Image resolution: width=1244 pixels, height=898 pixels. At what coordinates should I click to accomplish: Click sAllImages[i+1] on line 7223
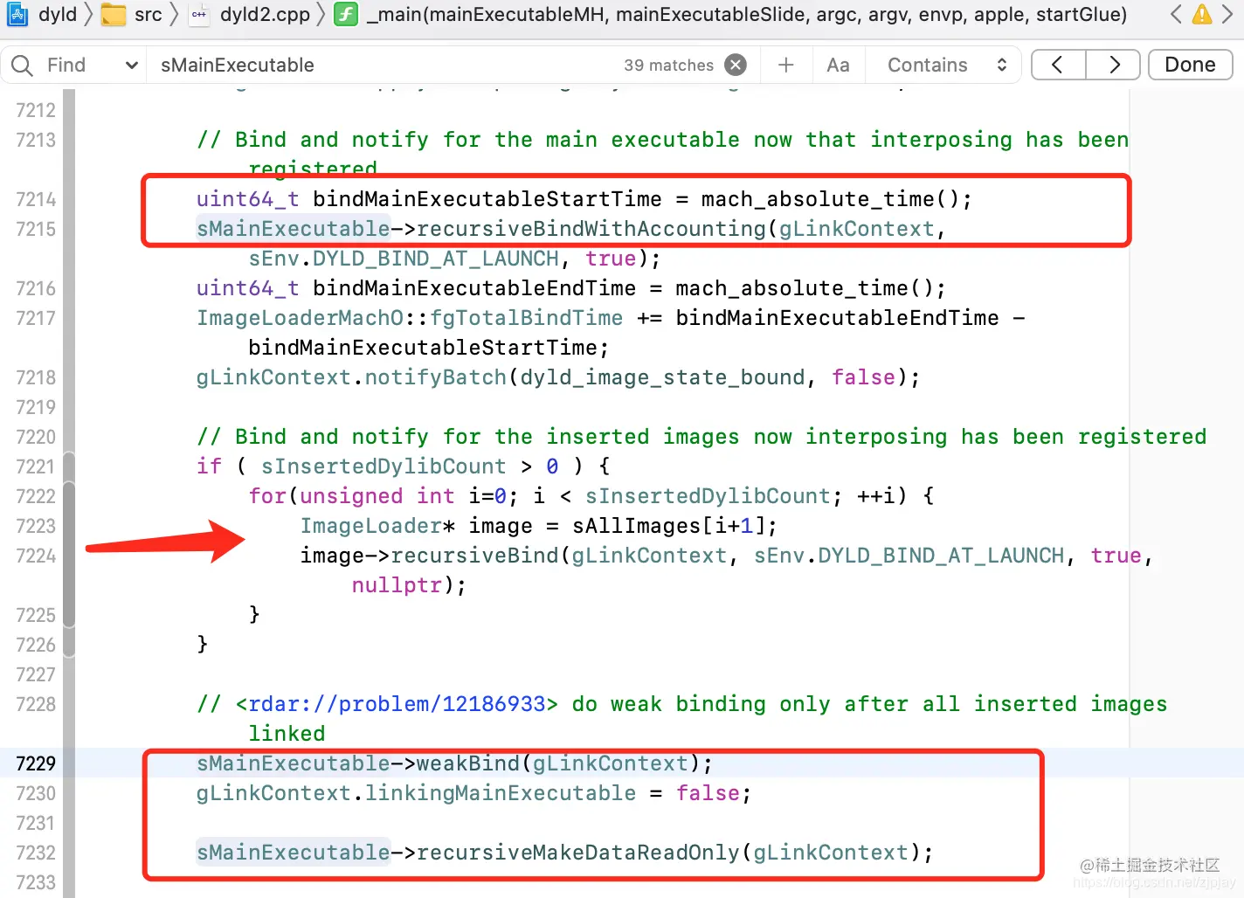click(667, 526)
